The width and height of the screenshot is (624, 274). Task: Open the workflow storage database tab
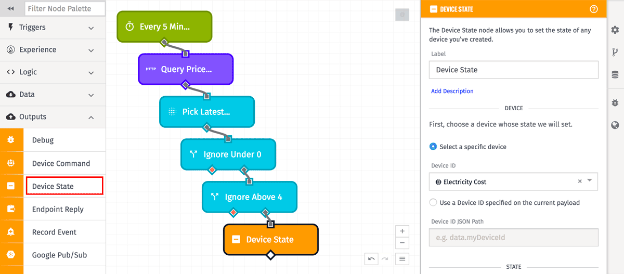tap(615, 74)
